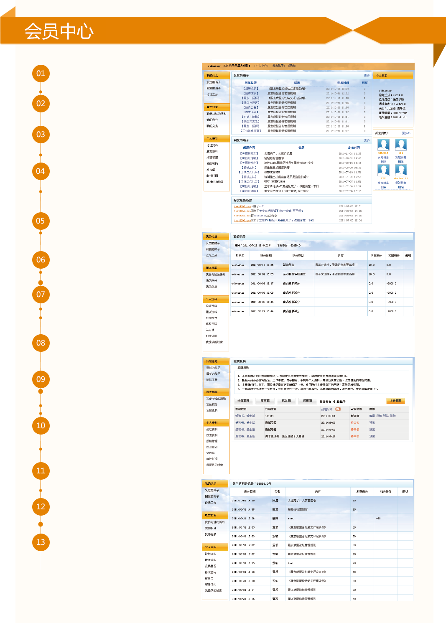Expand 更多 in the 发过的帖子 panel header
446x623 pixels.
(367, 75)
